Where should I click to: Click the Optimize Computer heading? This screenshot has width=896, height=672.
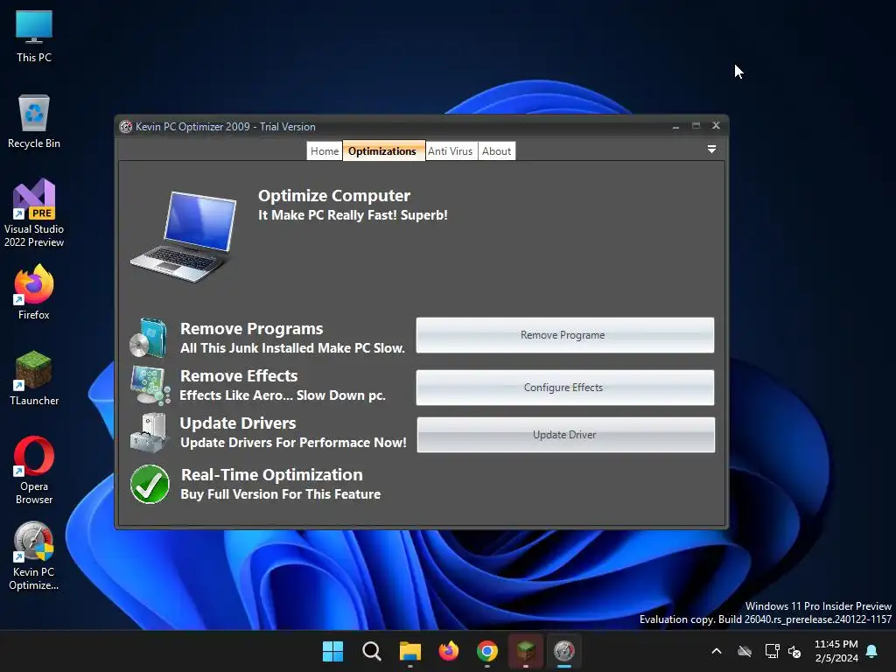tap(333, 195)
